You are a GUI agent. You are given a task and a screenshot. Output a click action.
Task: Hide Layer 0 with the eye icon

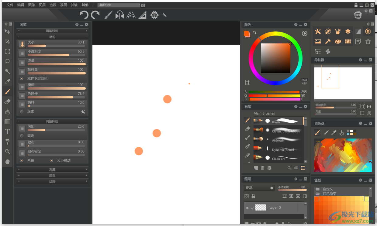(x=247, y=208)
